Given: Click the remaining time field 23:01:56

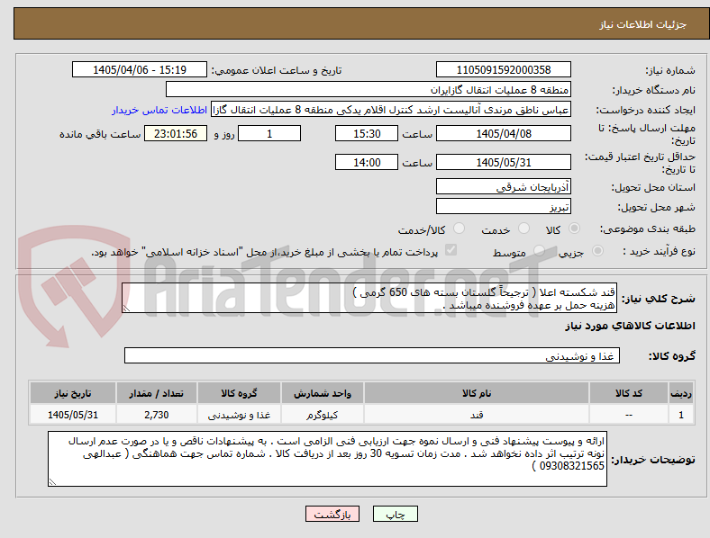Looking at the screenshot, I should (x=176, y=133).
